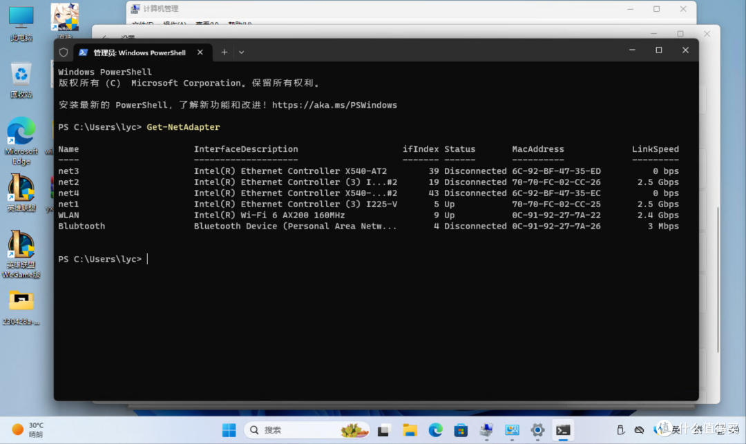
Task: Click the cloud sync tray icon
Action: coord(639,430)
